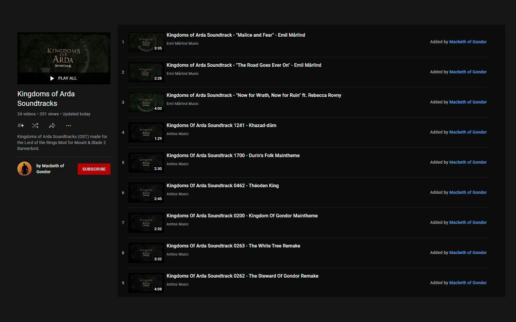Screen dimensions: 516x322
Task: Open the Durin's Folk Maintheme thumbnail
Action: (146, 162)
